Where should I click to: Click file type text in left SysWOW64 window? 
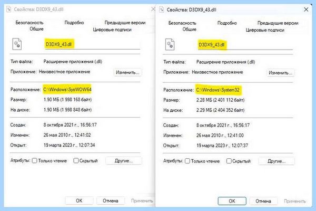point(73,62)
